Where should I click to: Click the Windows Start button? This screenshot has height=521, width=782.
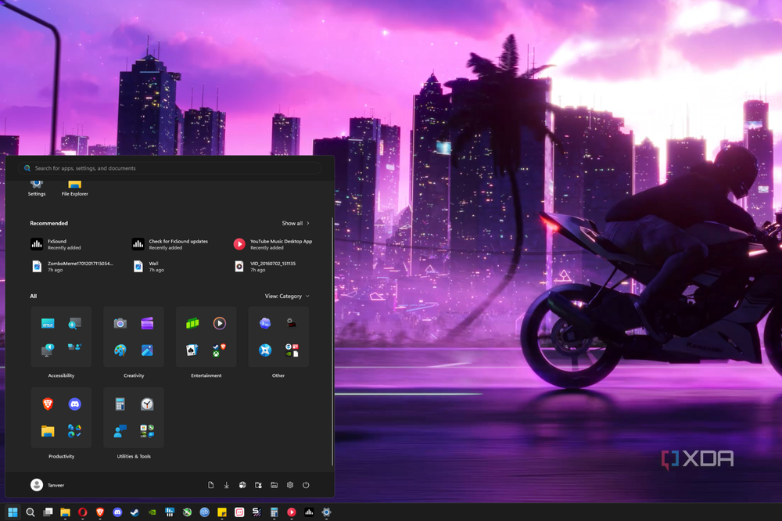[13, 512]
